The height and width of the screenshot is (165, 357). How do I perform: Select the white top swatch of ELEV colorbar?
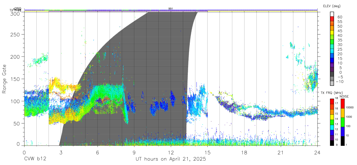click(x=332, y=14)
